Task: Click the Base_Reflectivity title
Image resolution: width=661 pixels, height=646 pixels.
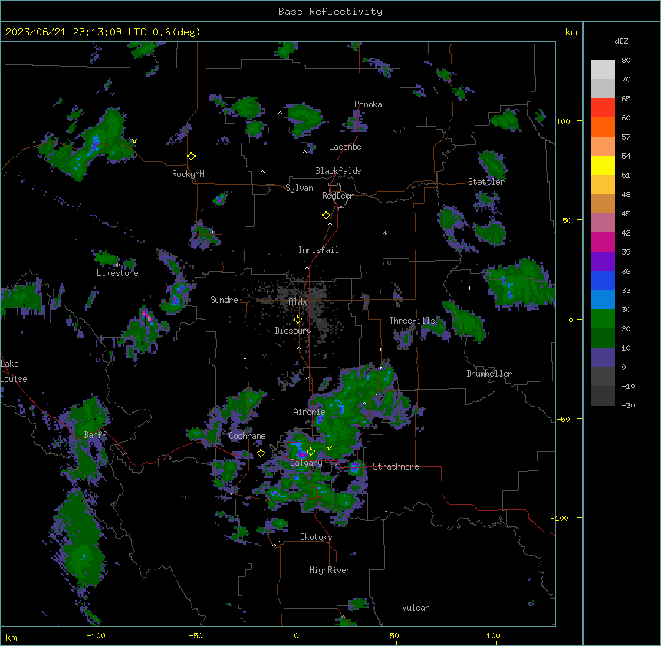Action: click(330, 12)
